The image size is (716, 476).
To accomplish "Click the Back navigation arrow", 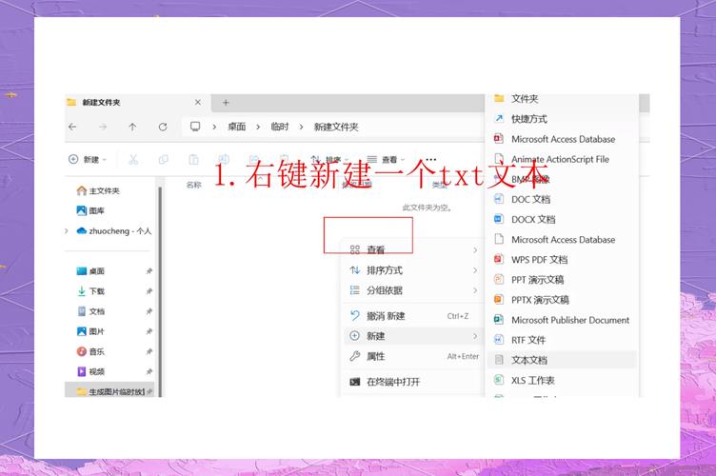I will [72, 127].
